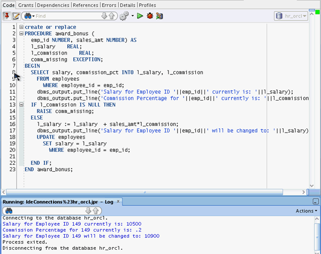Open the hr_orcl connection dropdown
This screenshot has width=321, height=254.
coord(291,16)
